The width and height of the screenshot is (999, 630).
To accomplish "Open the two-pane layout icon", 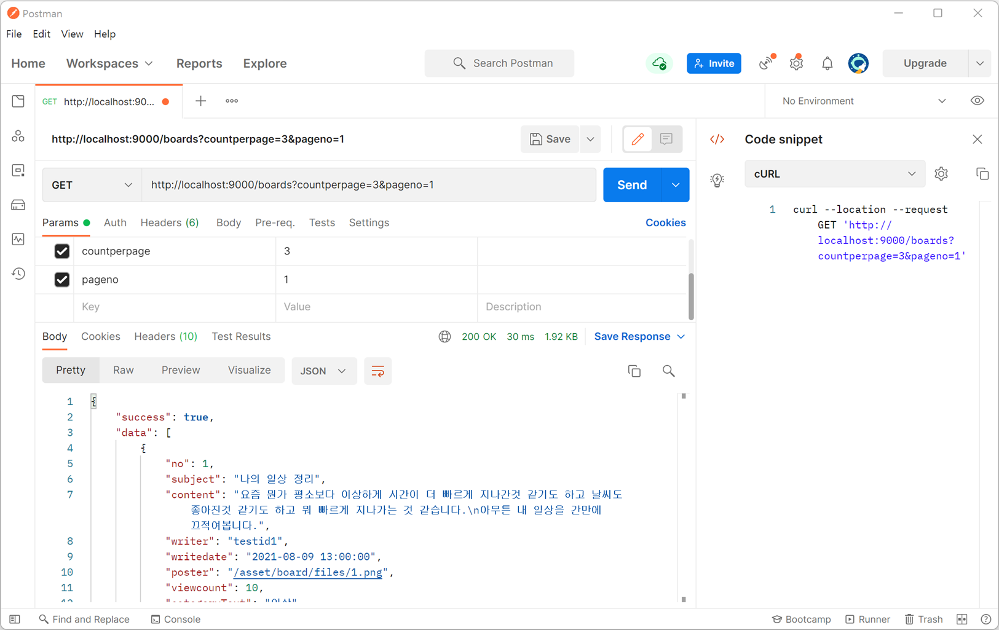I will (x=962, y=619).
